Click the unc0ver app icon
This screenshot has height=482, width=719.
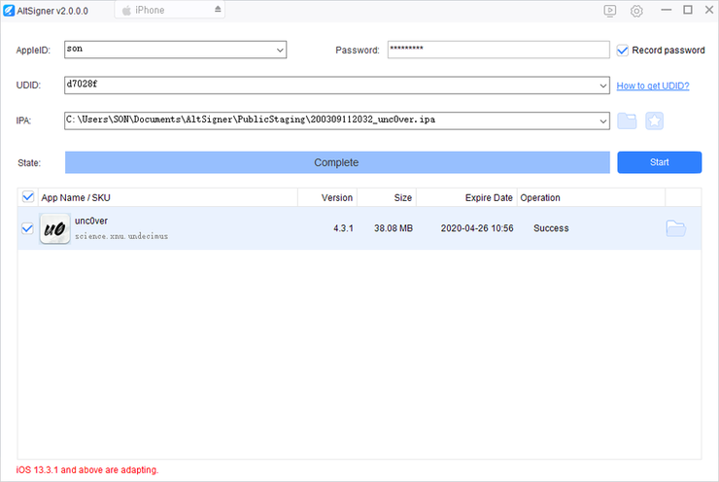[54, 228]
